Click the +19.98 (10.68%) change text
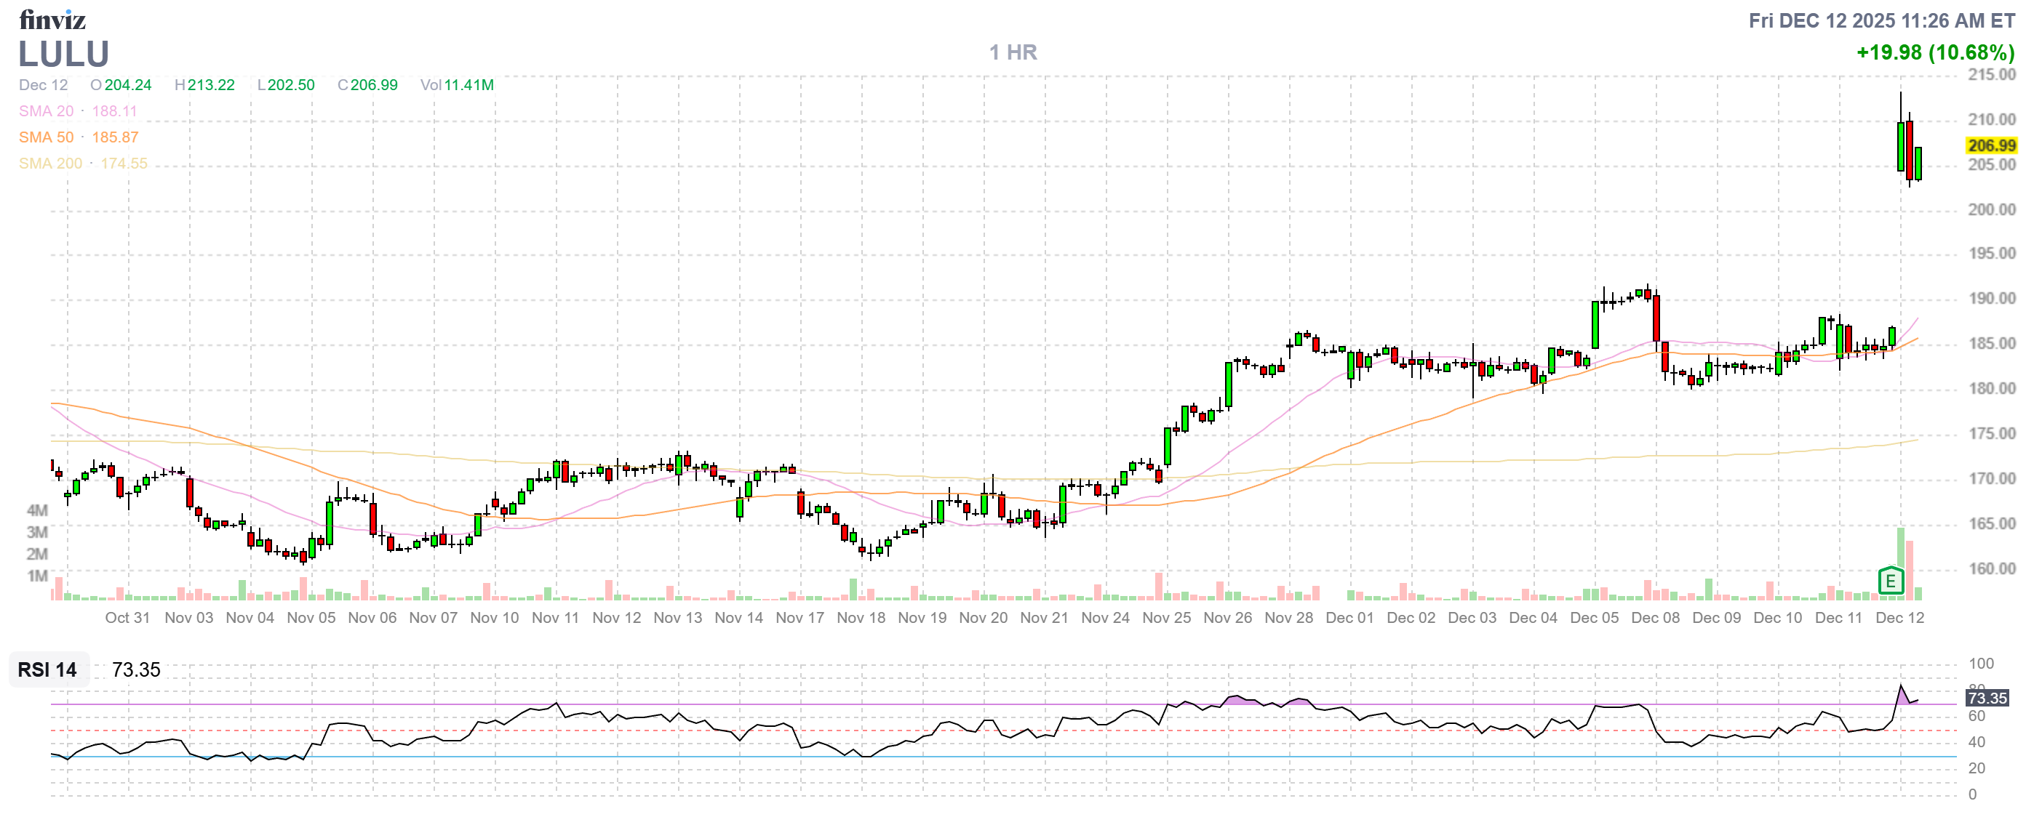Viewport: 2034px width, 817px height. pos(1934,52)
